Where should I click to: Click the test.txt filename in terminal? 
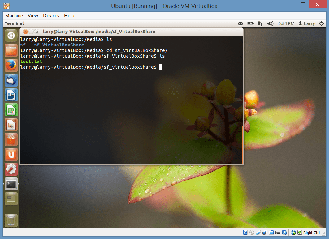pyautogui.click(x=31, y=62)
